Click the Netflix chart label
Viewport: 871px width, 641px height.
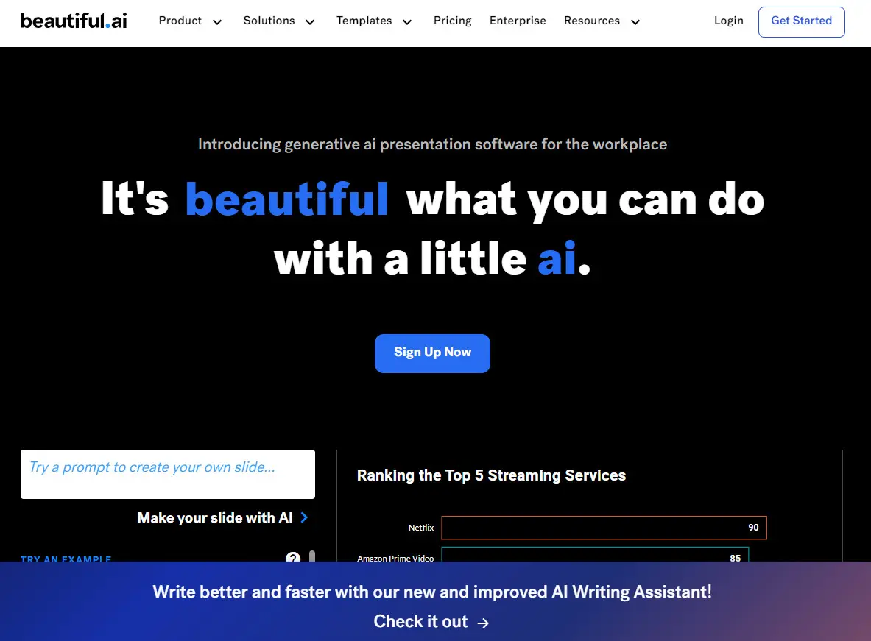tap(421, 528)
